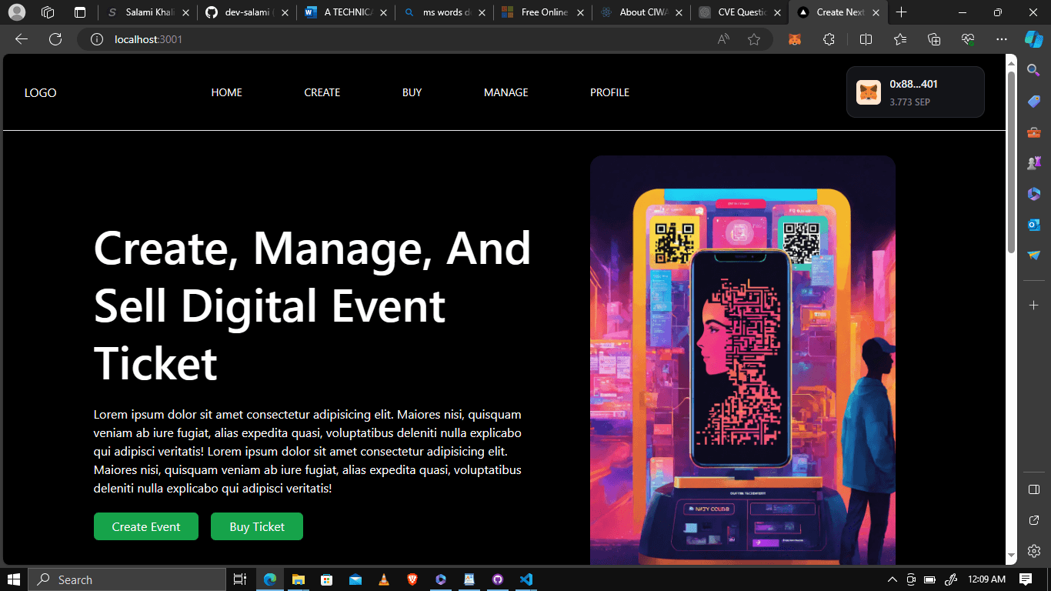Image resolution: width=1051 pixels, height=591 pixels.
Task: Open the Collections icon
Action: (x=934, y=39)
